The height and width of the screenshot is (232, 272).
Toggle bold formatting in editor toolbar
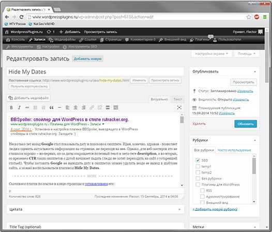(11, 108)
